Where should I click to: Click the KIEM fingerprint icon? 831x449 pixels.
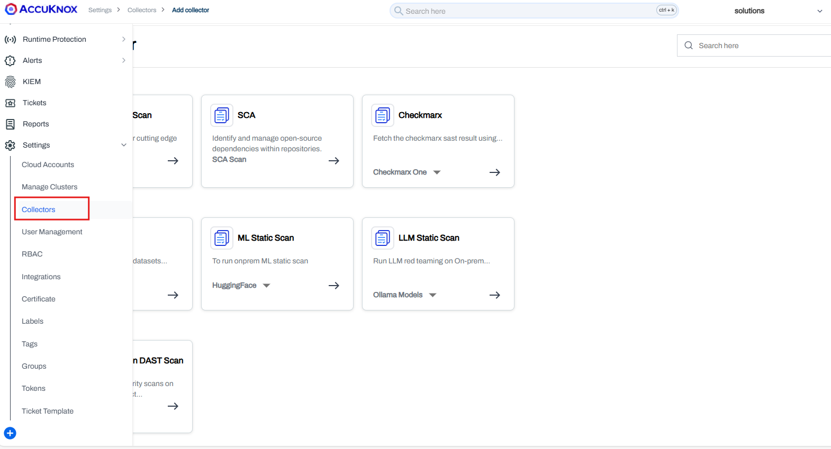10,82
